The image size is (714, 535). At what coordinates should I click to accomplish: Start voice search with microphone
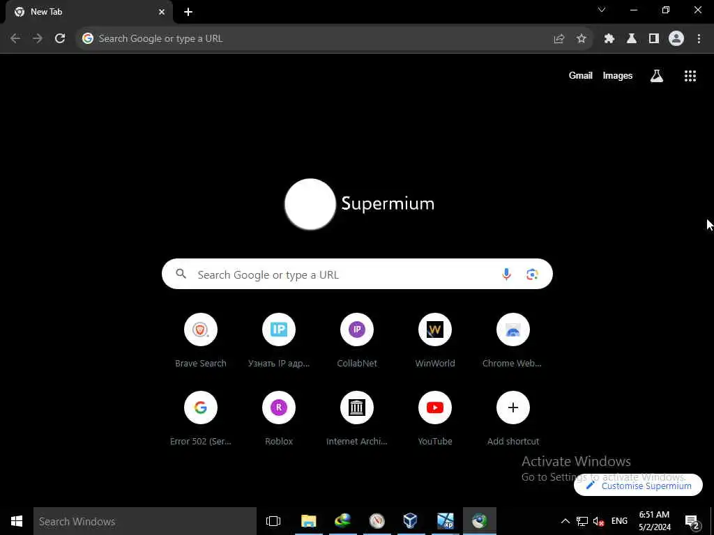(x=506, y=274)
